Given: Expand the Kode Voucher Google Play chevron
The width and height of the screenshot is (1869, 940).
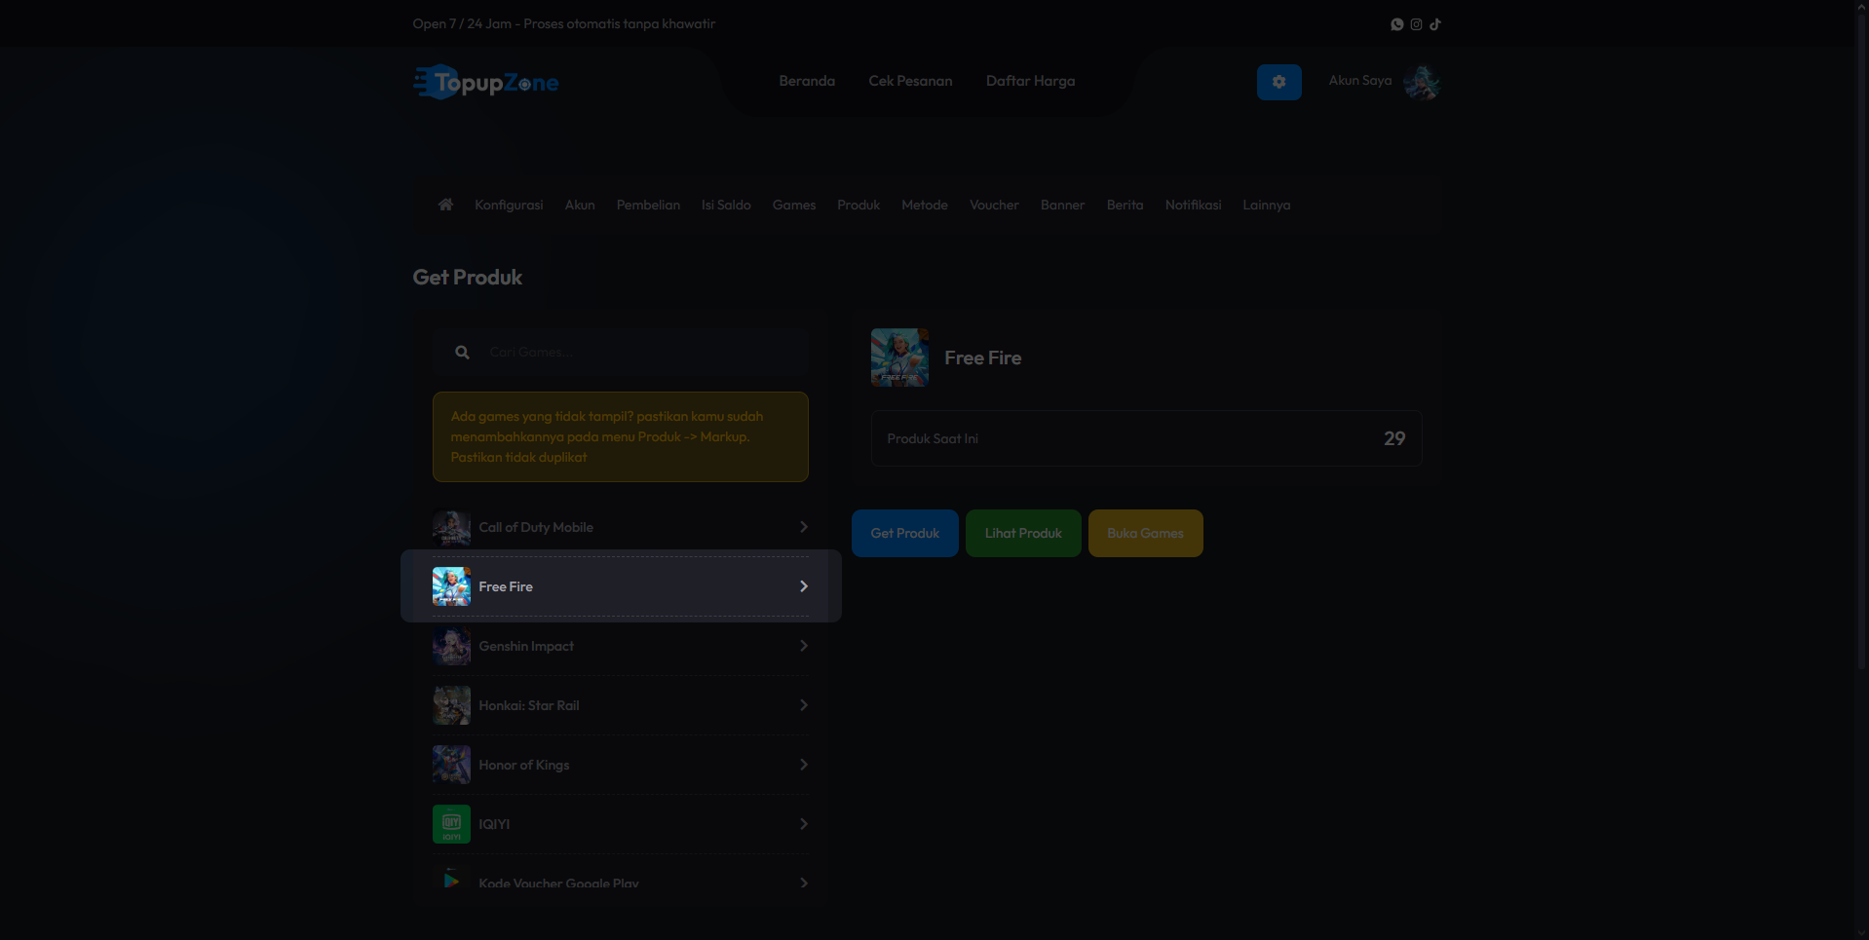Looking at the screenshot, I should pos(804,883).
